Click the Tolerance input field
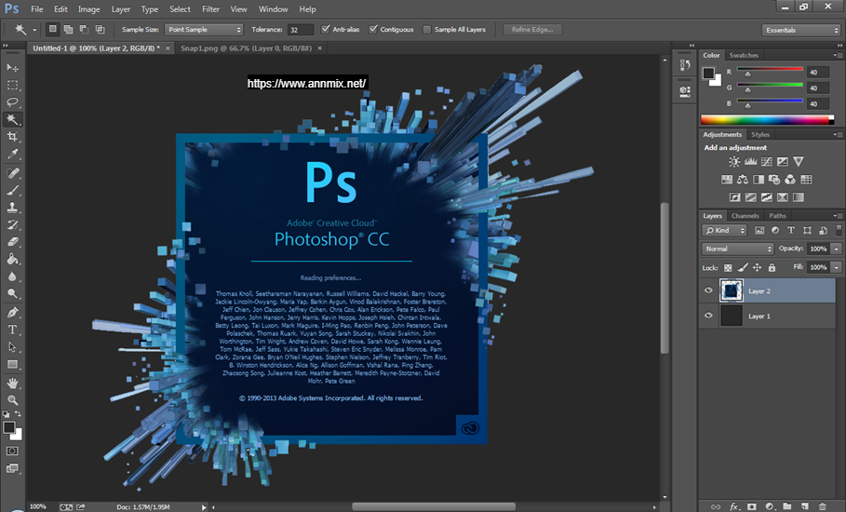This screenshot has width=846, height=512. 301,30
